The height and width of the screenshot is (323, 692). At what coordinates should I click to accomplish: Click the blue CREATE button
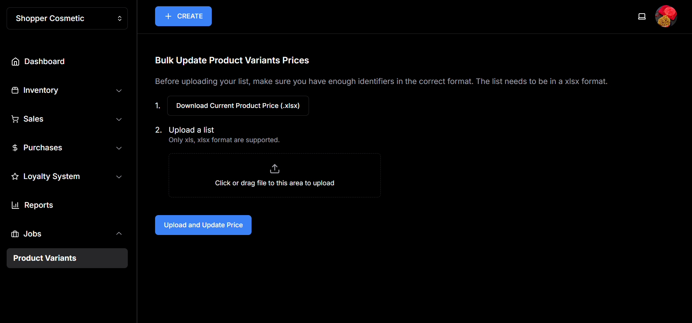183,16
